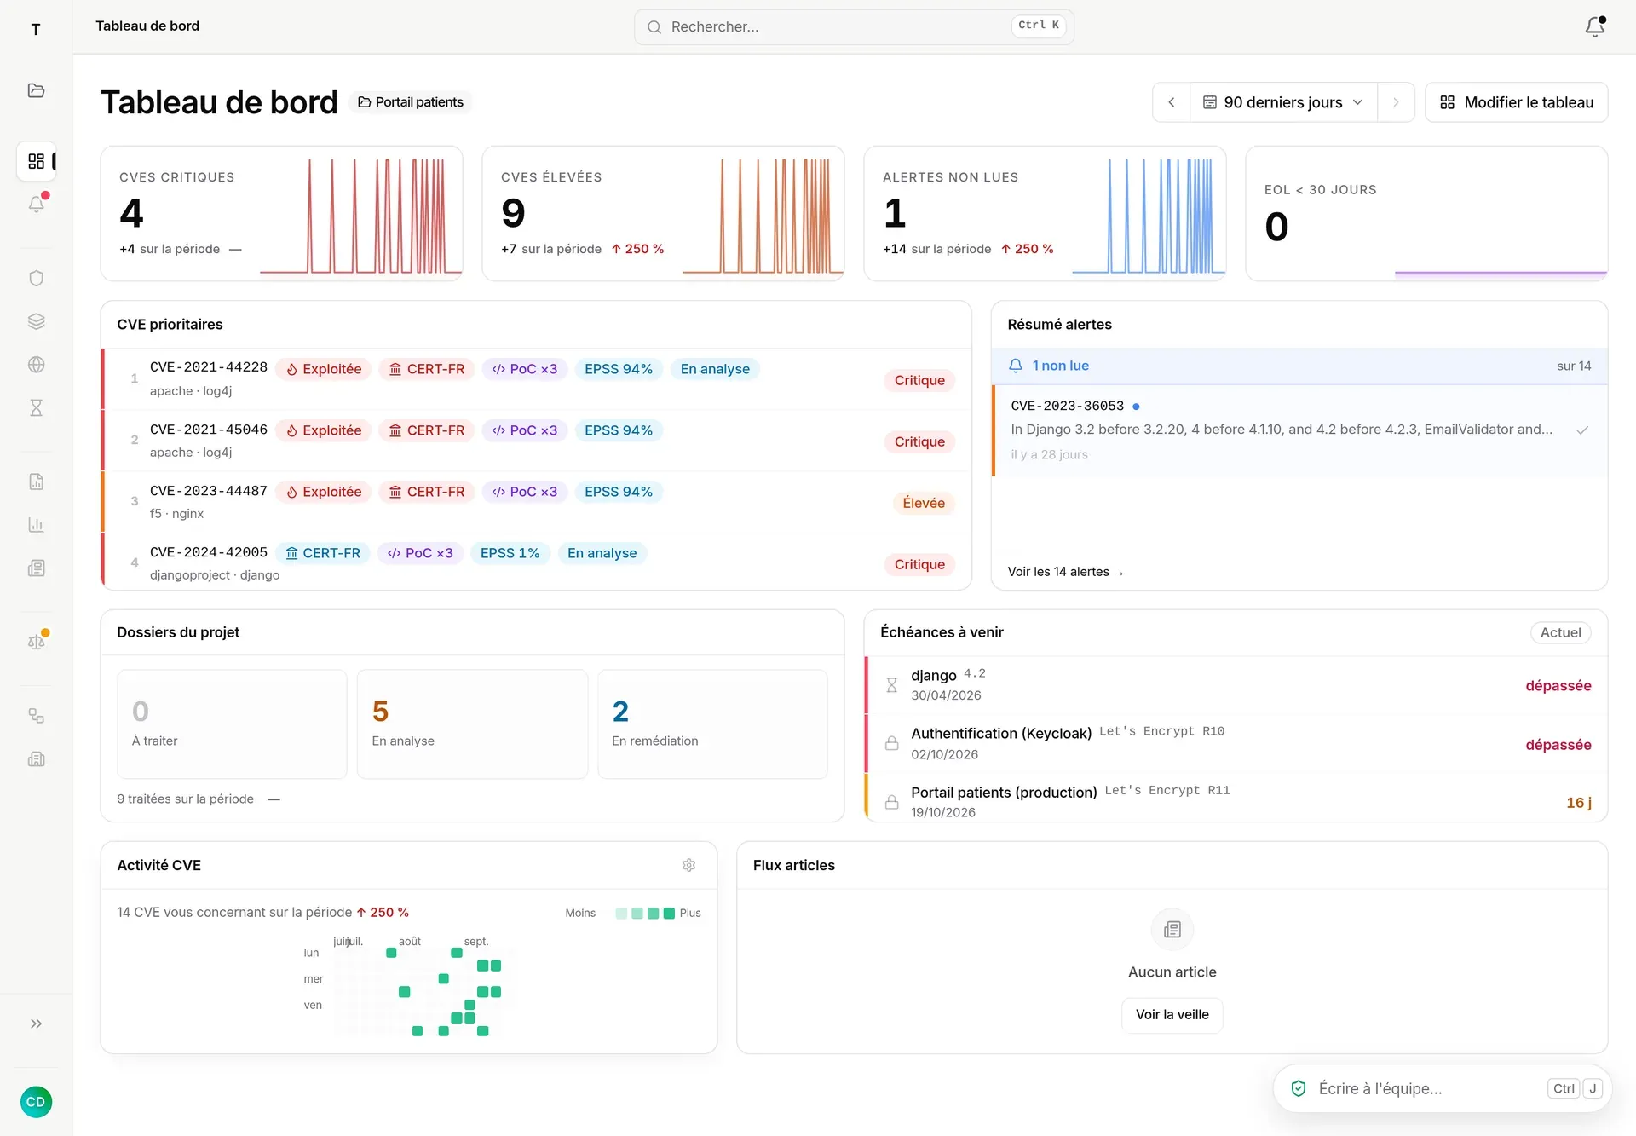Mark the CVE-2023-36053 alert as read
The height and width of the screenshot is (1136, 1636).
coord(1582,430)
